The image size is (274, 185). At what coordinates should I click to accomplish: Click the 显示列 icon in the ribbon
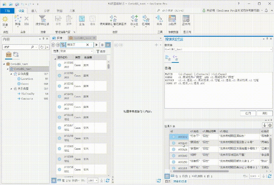coord(186,20)
